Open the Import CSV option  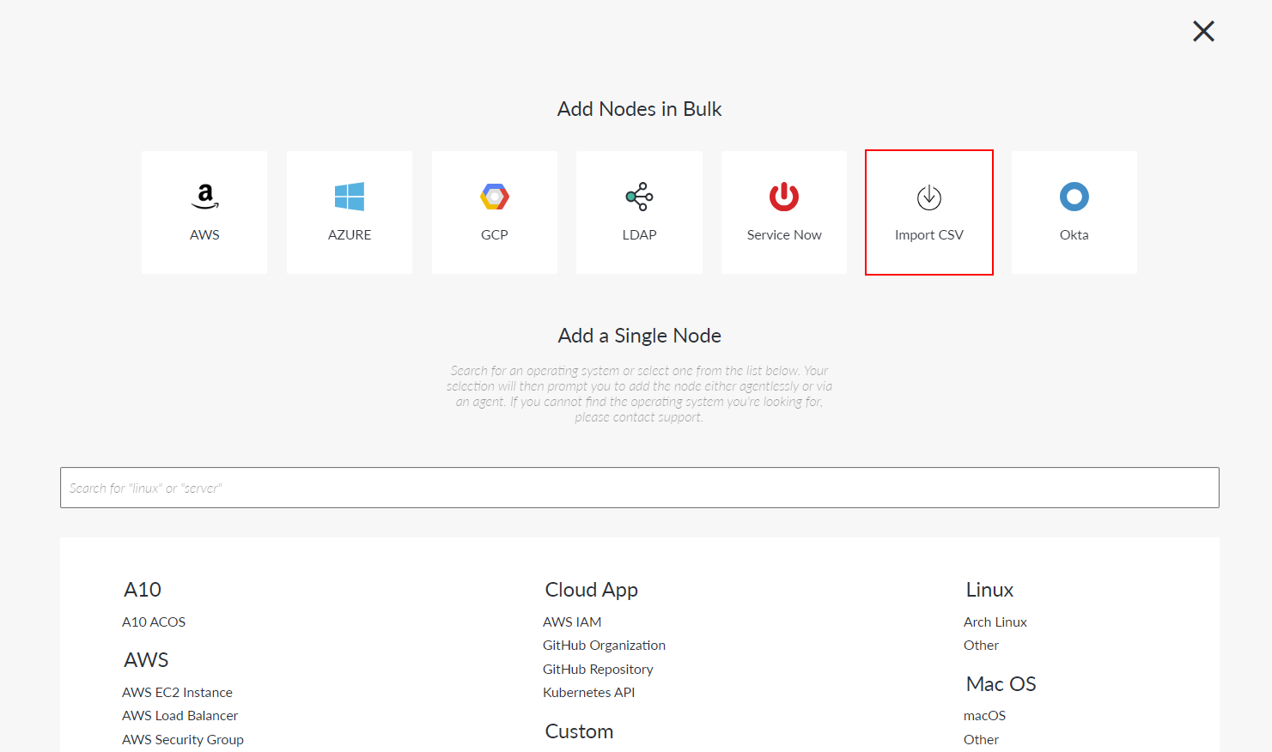pos(929,212)
